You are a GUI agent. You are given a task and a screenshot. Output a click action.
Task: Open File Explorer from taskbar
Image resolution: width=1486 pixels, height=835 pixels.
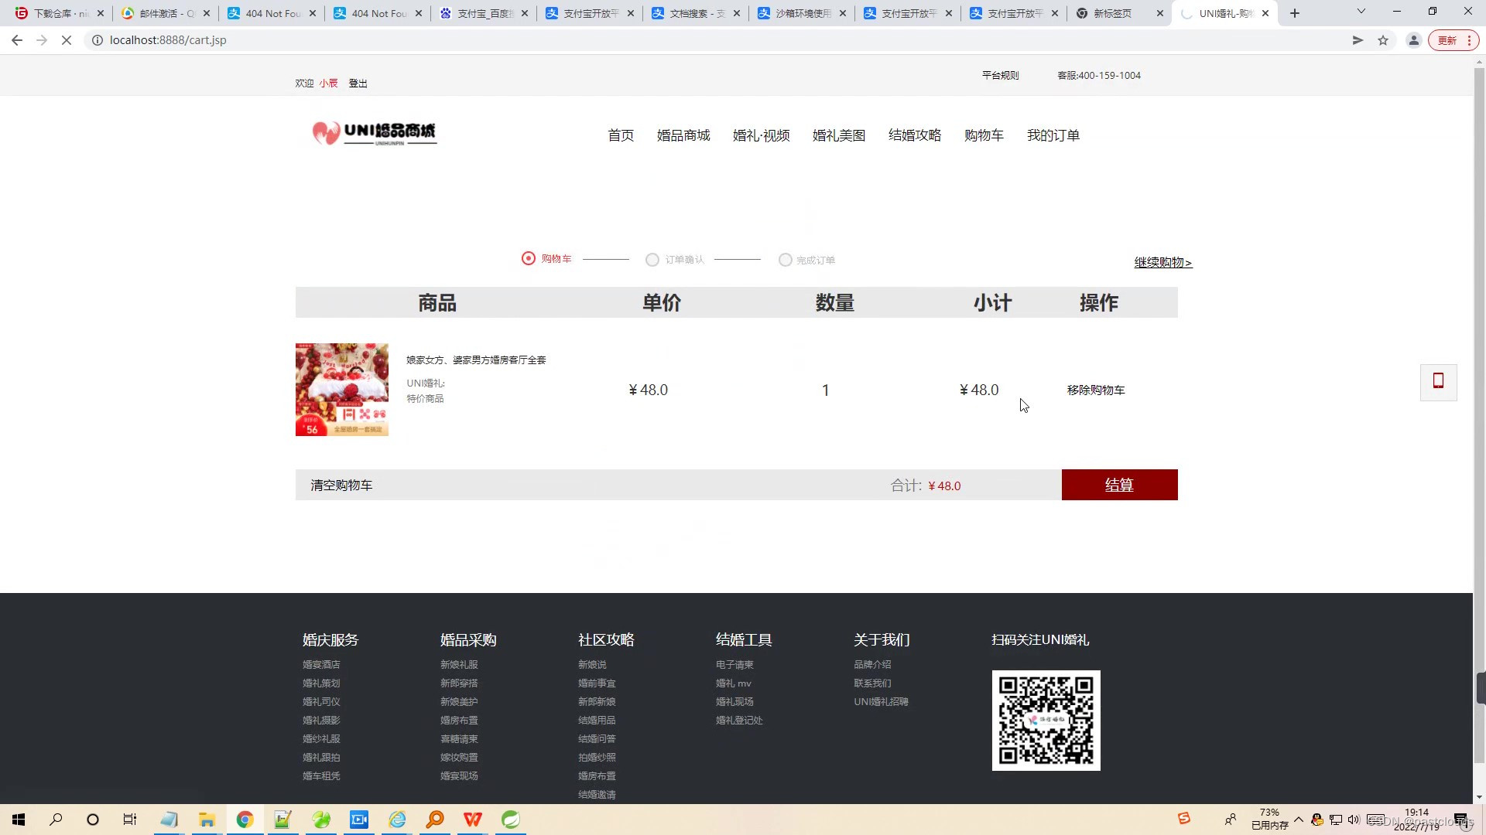click(207, 820)
